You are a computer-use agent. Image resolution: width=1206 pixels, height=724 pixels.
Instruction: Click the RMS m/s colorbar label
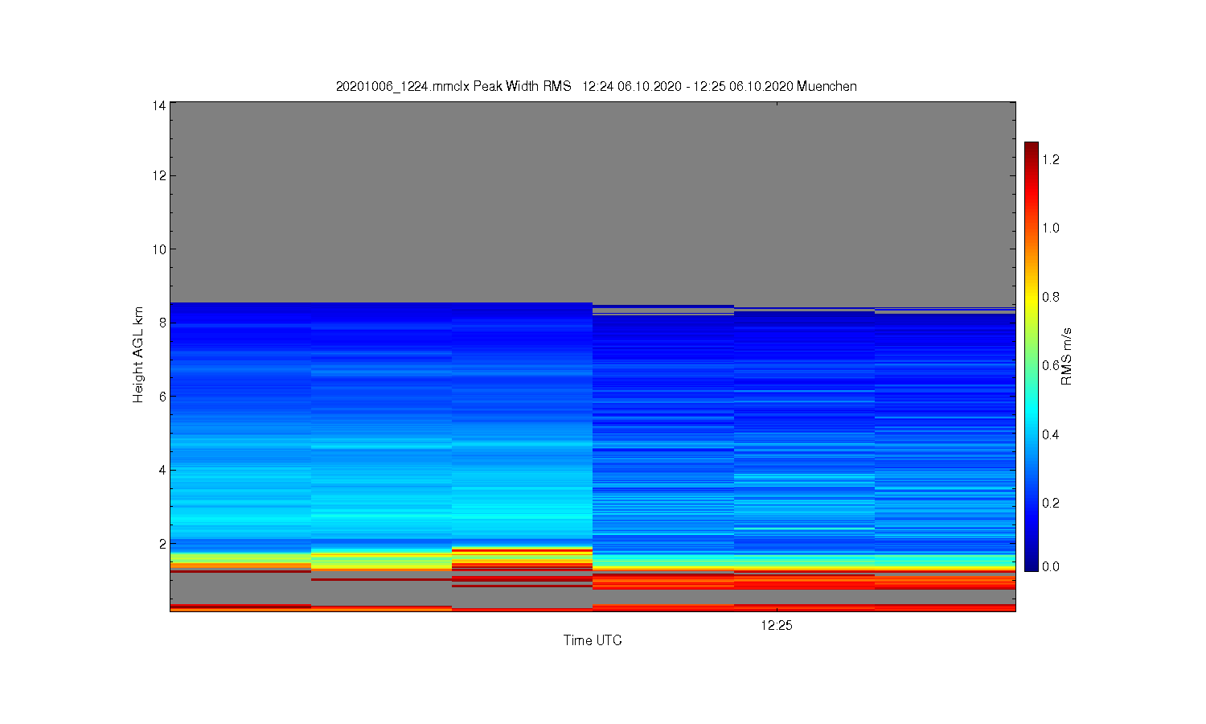[x=1067, y=356]
